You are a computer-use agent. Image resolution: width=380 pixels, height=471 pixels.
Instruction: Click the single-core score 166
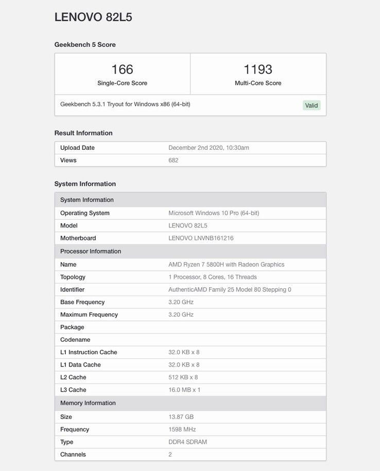click(122, 69)
